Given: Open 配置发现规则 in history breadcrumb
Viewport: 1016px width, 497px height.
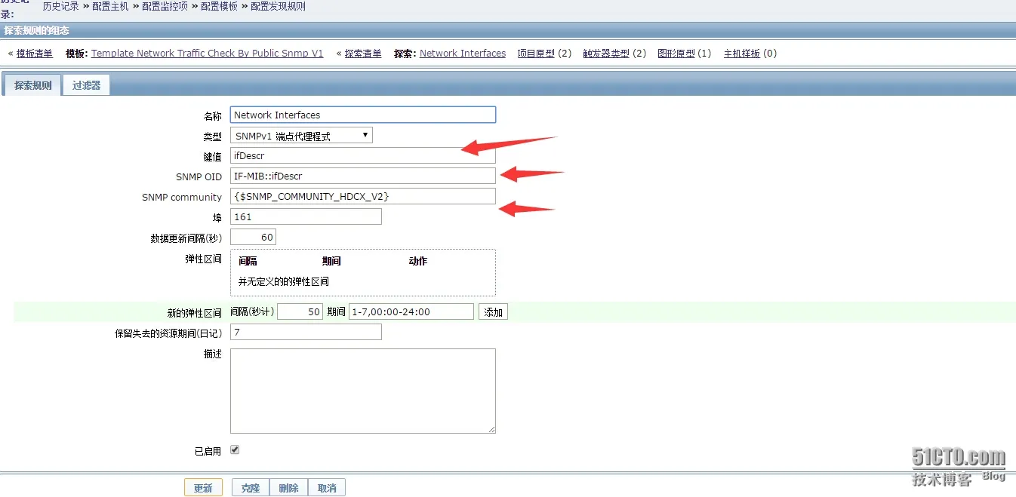Looking at the screenshot, I should tap(279, 6).
